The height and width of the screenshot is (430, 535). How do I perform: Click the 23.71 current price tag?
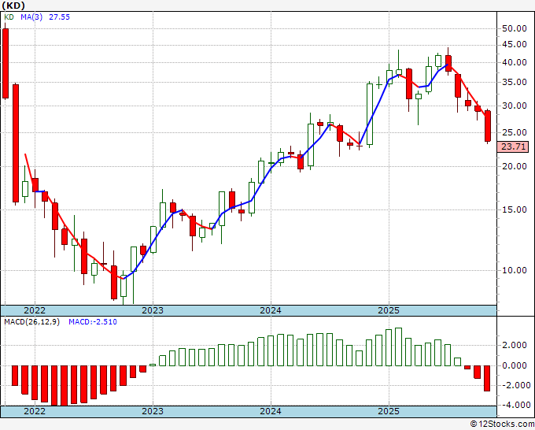click(513, 146)
